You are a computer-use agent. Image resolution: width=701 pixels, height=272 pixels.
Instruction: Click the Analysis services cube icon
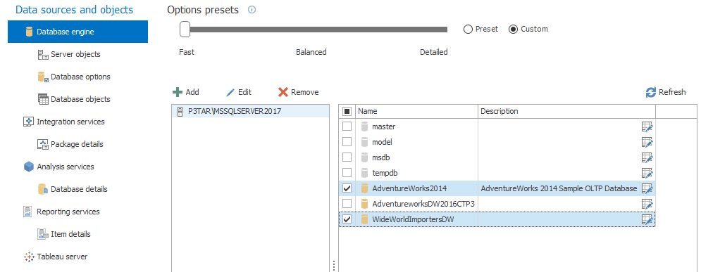click(x=29, y=167)
